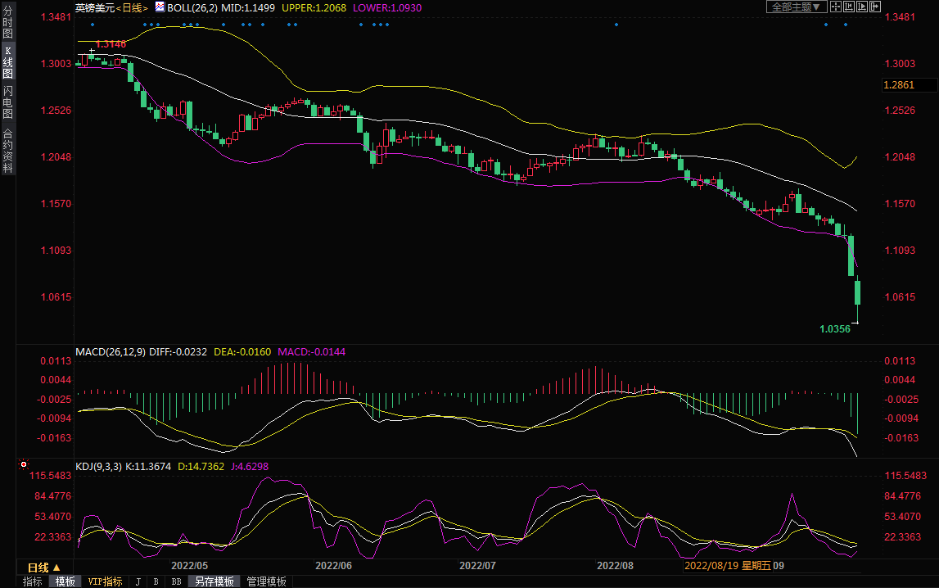Click the first blue event dot at top-left

[92, 25]
